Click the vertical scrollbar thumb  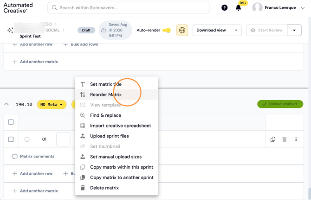310,194
